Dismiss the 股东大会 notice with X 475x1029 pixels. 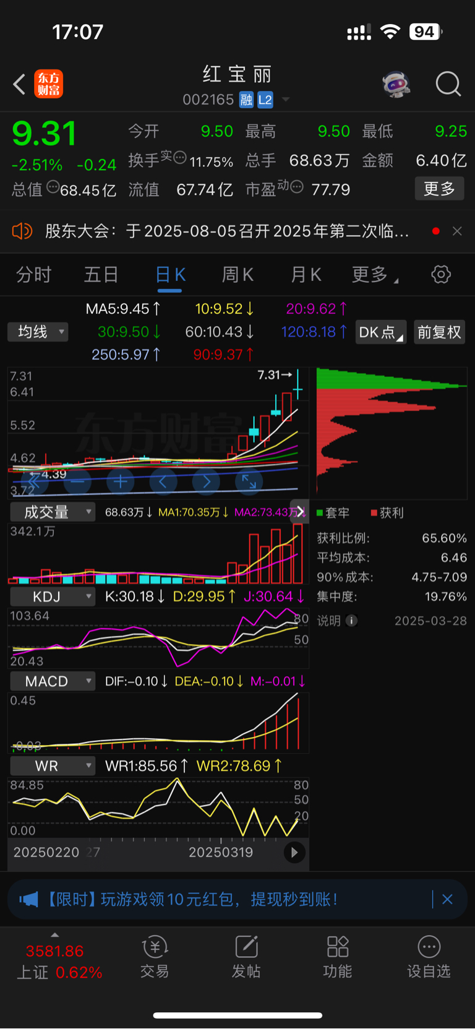click(x=457, y=231)
